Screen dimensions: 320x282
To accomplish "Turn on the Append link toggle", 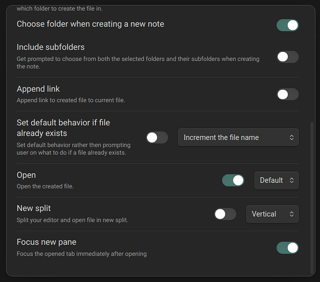I will [x=288, y=94].
